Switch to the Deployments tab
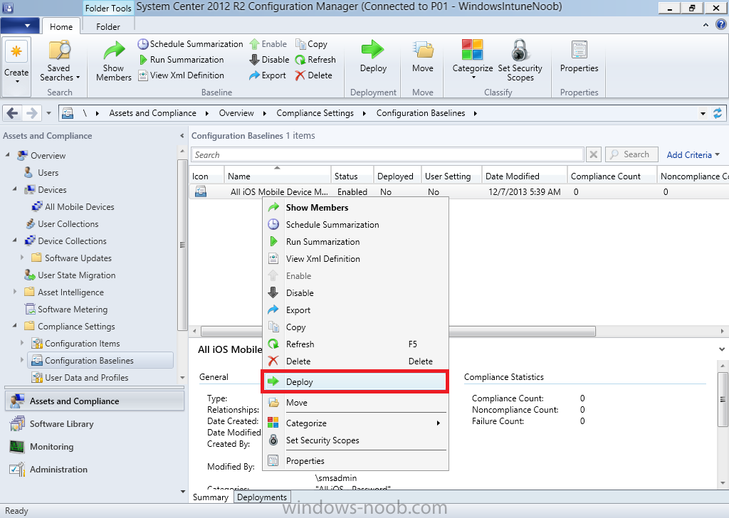The image size is (729, 518). pyautogui.click(x=262, y=497)
